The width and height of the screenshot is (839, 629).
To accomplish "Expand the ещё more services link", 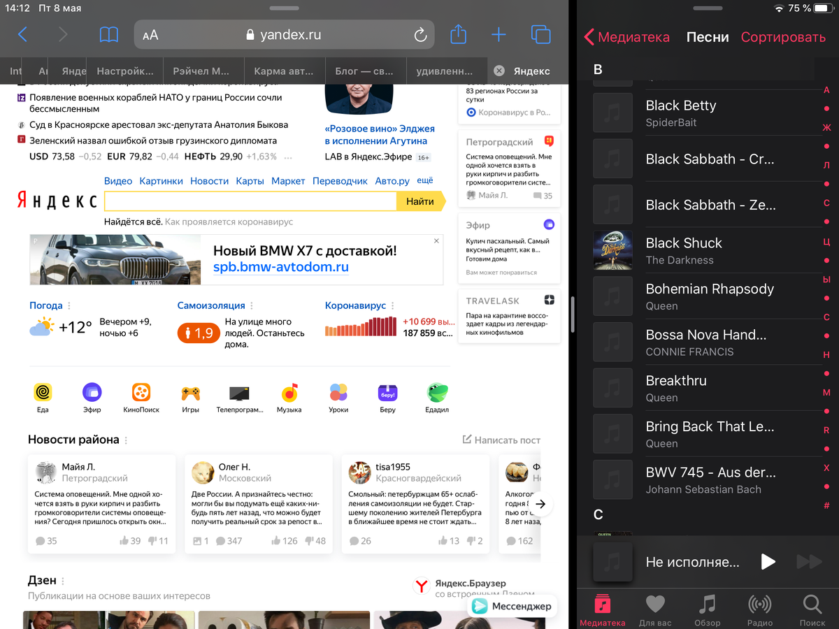I will [x=425, y=180].
